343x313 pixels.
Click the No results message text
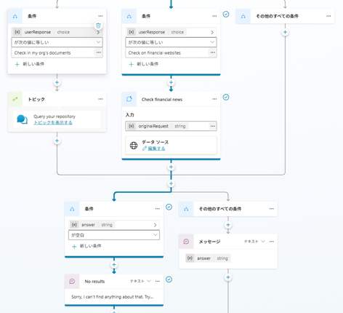(x=112, y=297)
